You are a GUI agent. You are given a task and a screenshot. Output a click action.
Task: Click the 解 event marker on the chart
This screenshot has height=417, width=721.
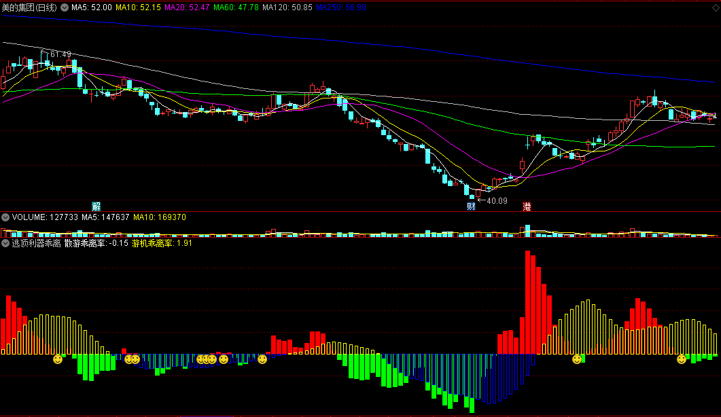click(96, 206)
